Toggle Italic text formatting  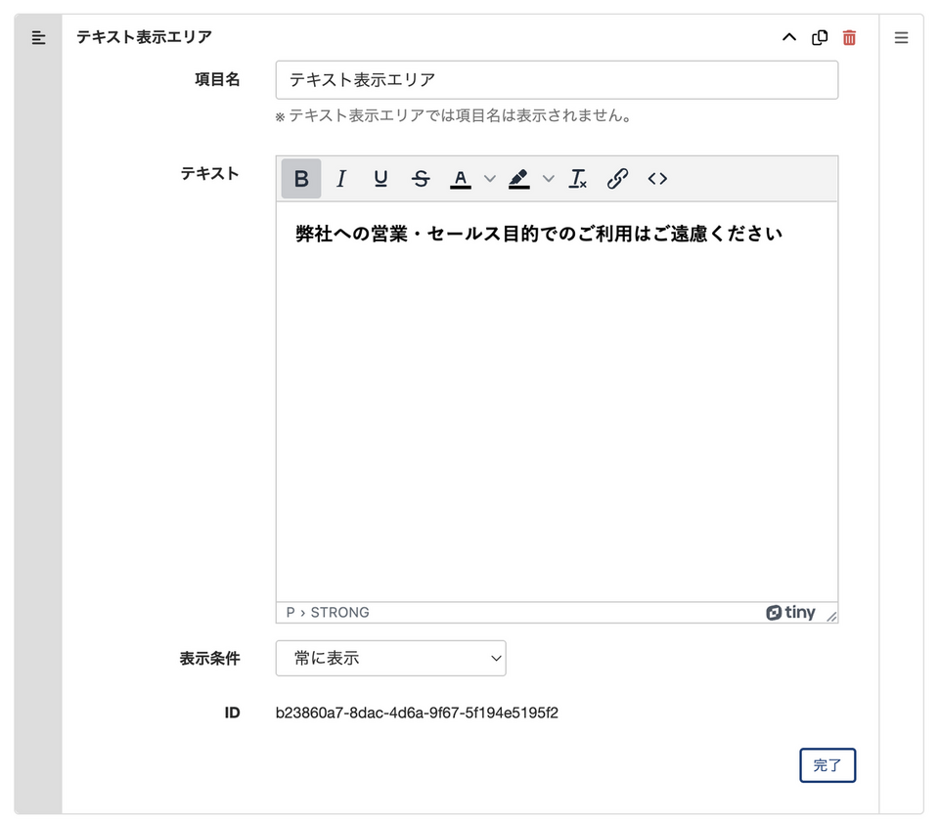click(341, 179)
